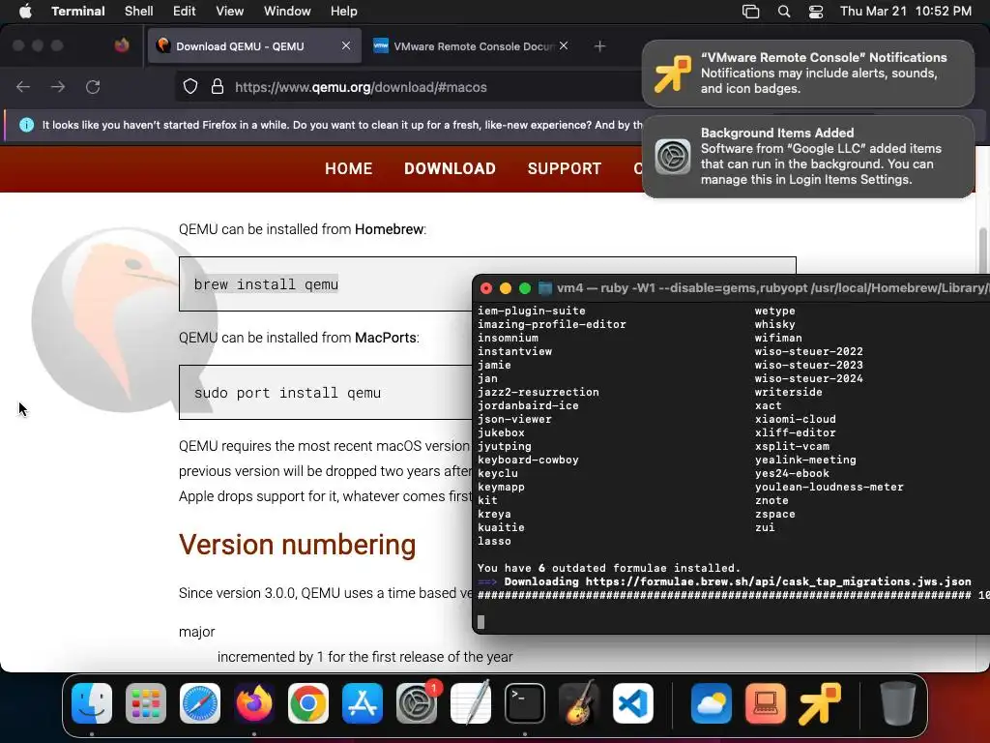The width and height of the screenshot is (990, 743).
Task: Open a new Firefox tab
Action: pyautogui.click(x=599, y=46)
